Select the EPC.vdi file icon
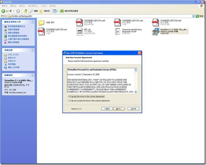Viewport: 206px width, 165px height. point(79,31)
